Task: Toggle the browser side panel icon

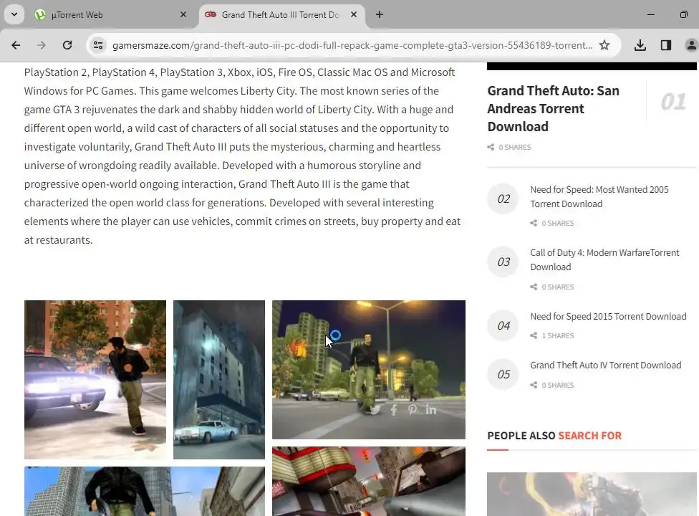Action: (x=666, y=45)
